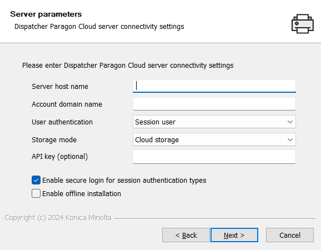Open the User authentication combo box showing Session user
321x250 pixels.
(x=214, y=122)
